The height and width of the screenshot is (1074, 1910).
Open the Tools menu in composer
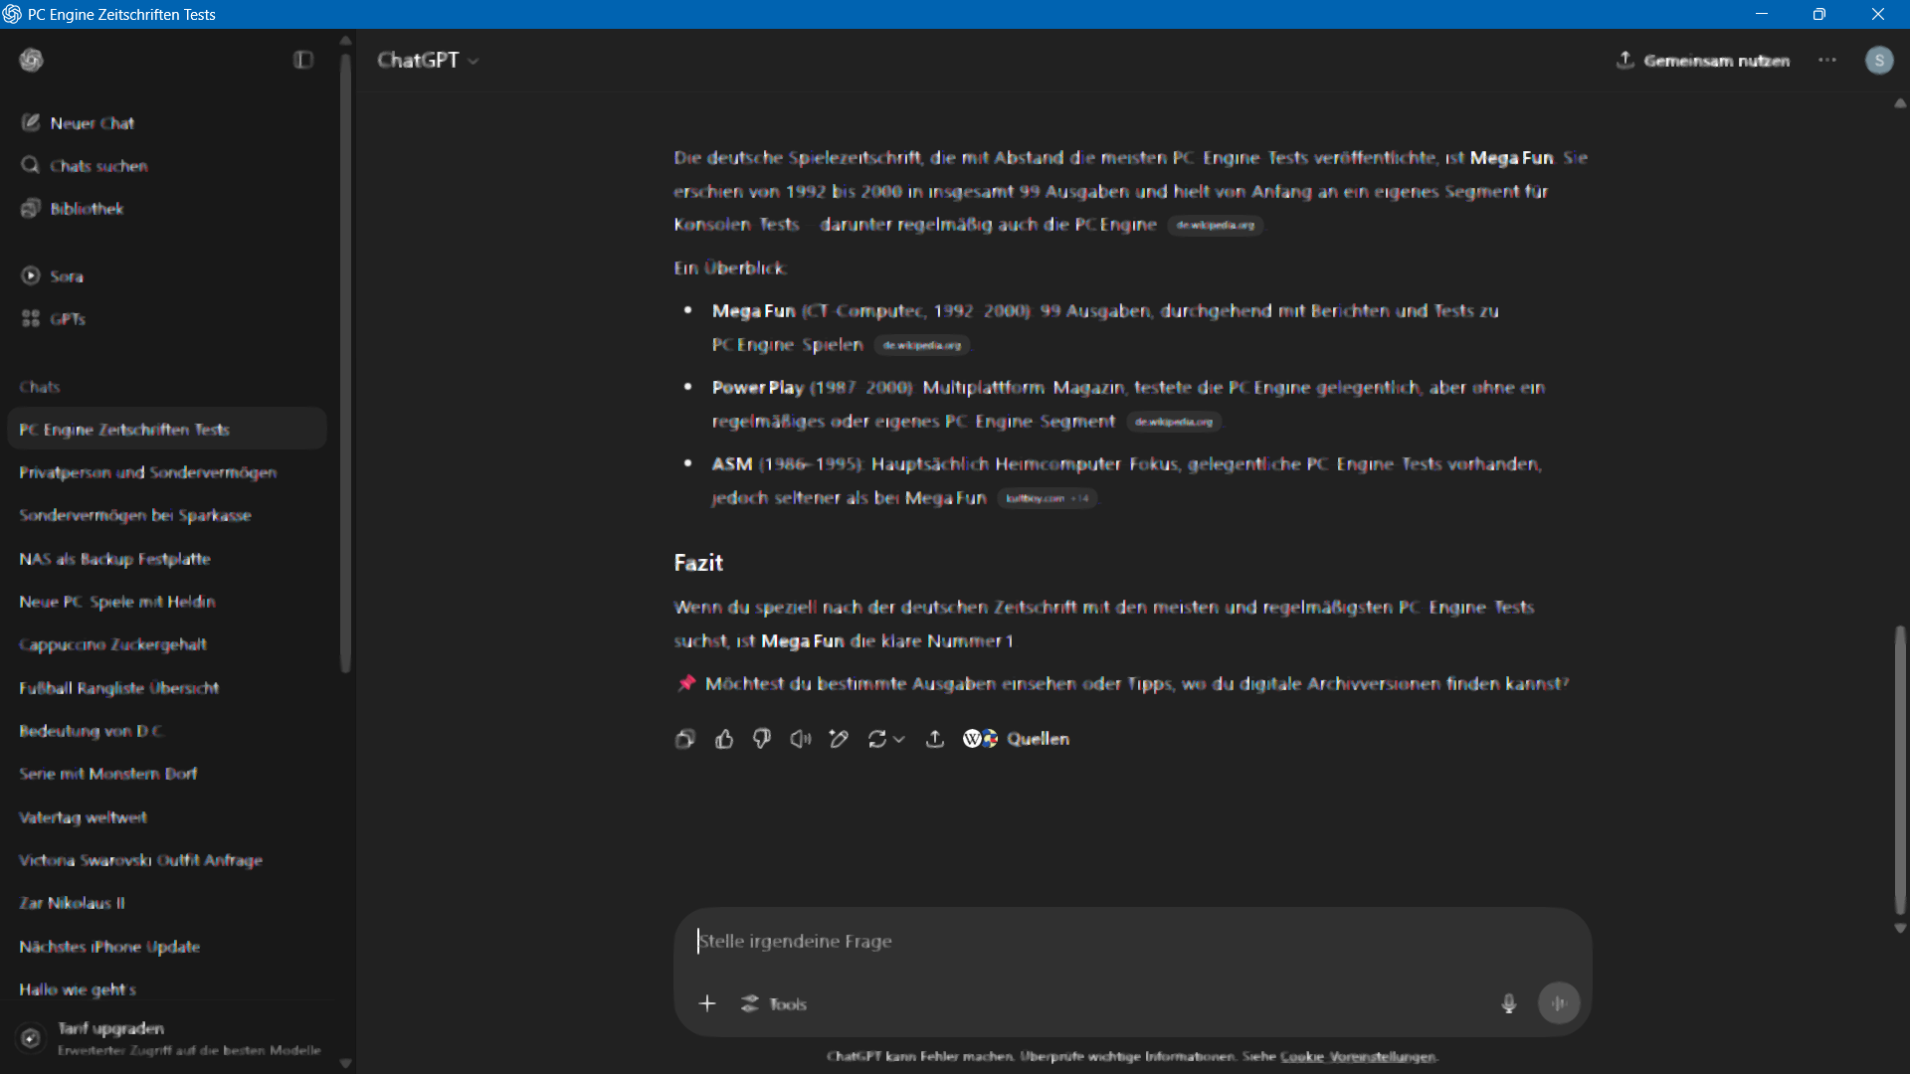(x=774, y=1003)
